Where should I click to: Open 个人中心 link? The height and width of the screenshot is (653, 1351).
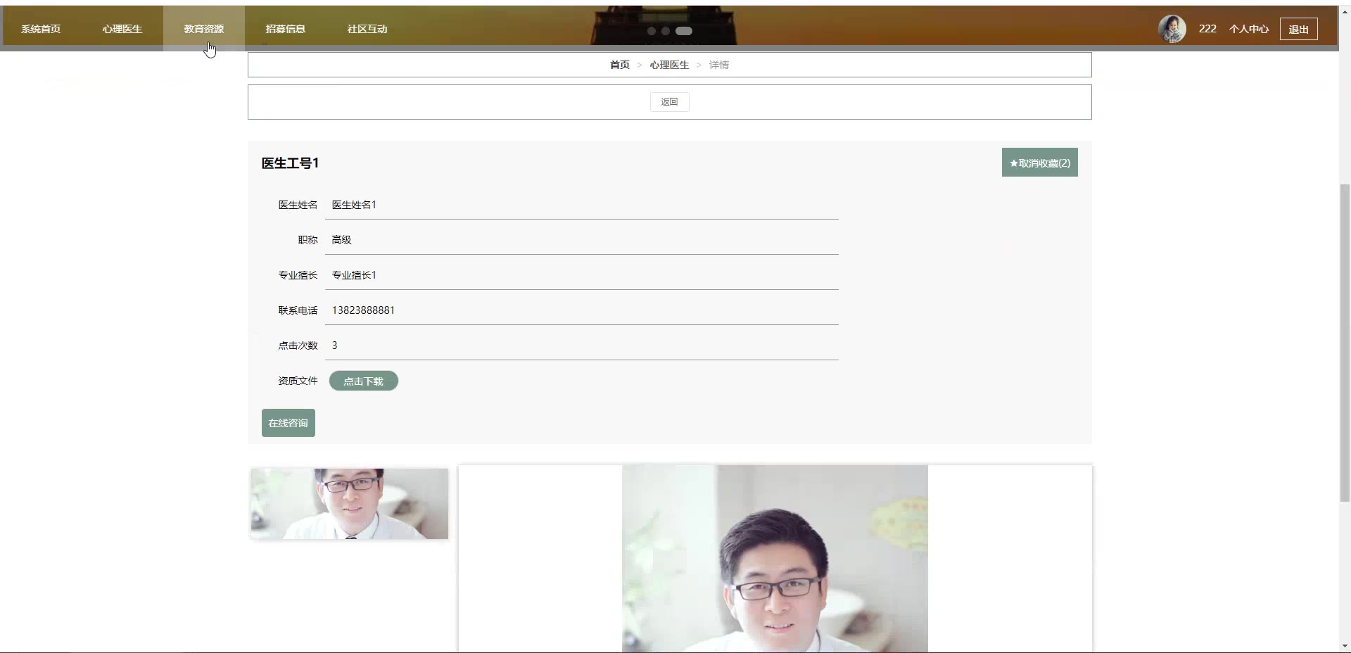coord(1249,29)
